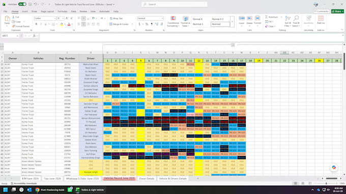346x194 pixels.
Task: Open the Comments pane button
Action: [322, 11]
